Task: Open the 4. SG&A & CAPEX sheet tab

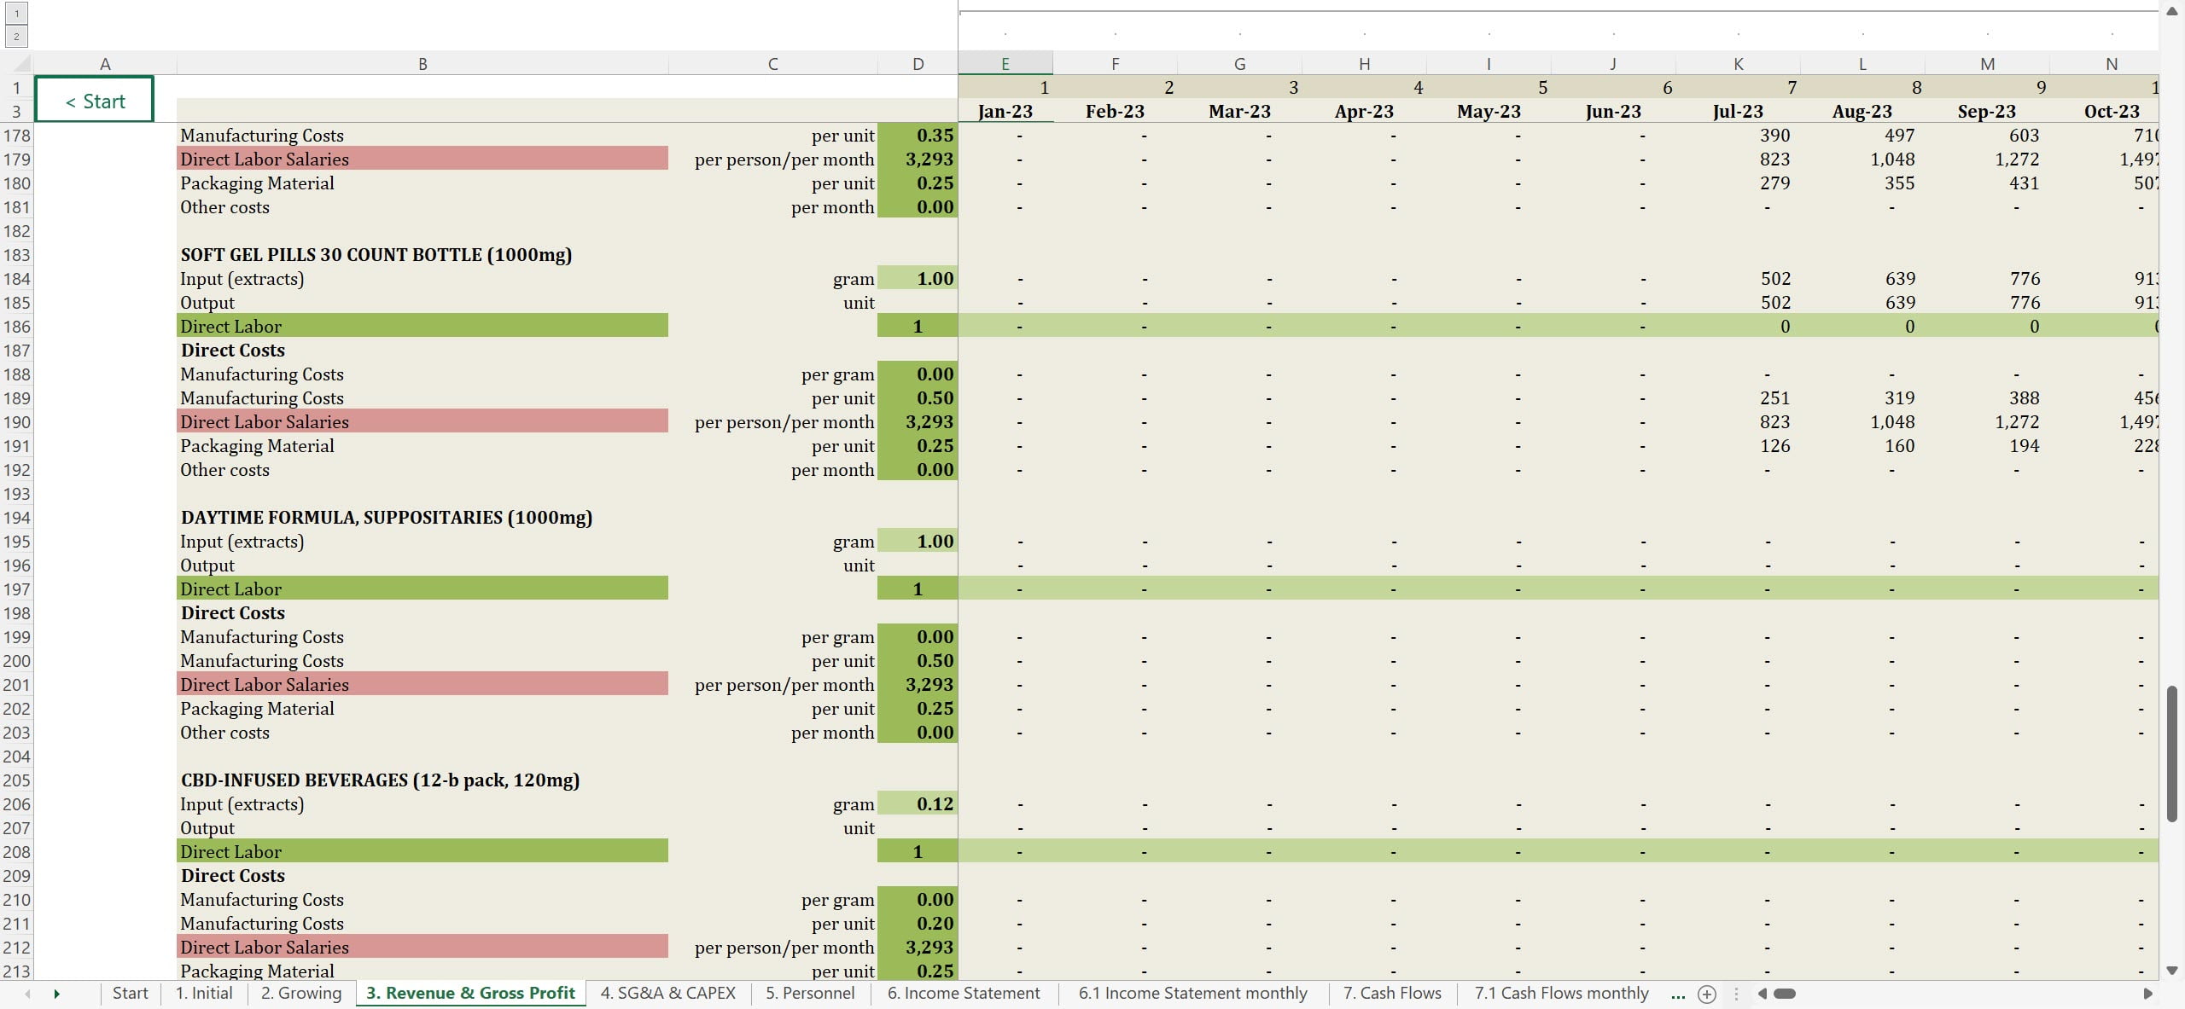Action: (667, 993)
